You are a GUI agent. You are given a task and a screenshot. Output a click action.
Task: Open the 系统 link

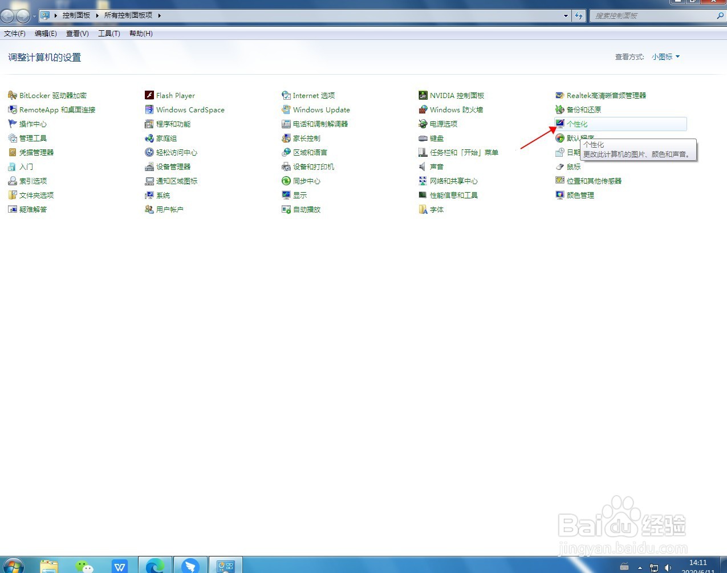tap(163, 195)
